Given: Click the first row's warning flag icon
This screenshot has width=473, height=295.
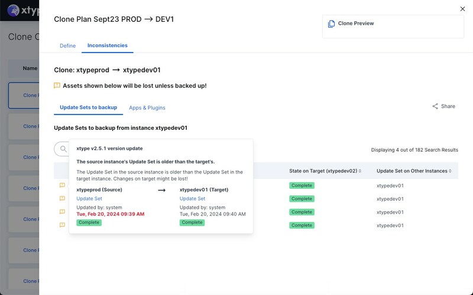Looking at the screenshot, I should pos(62,186).
